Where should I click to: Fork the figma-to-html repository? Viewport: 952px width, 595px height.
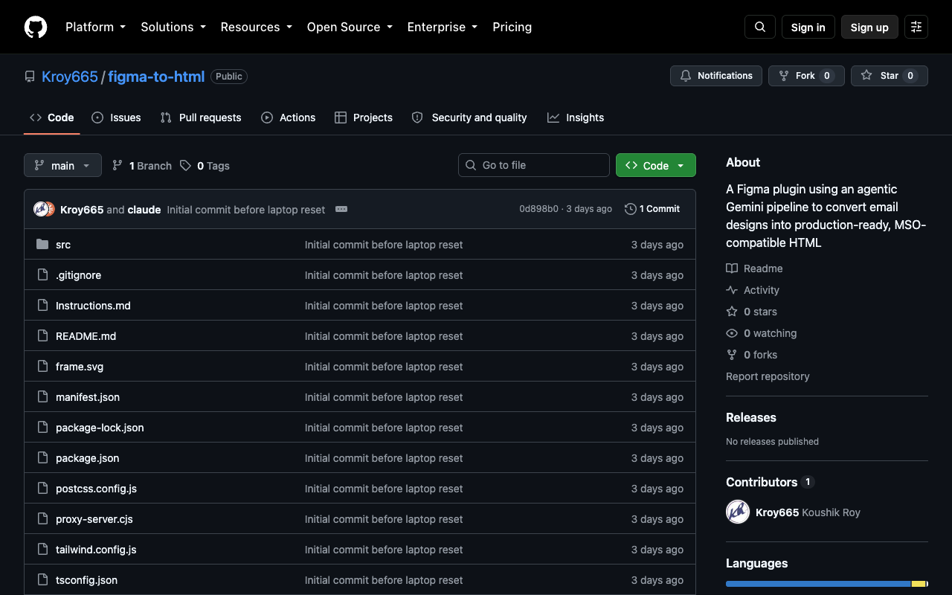[806, 76]
